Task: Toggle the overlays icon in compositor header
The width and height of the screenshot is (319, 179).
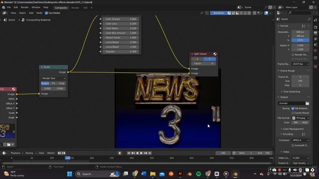Action: [266, 13]
